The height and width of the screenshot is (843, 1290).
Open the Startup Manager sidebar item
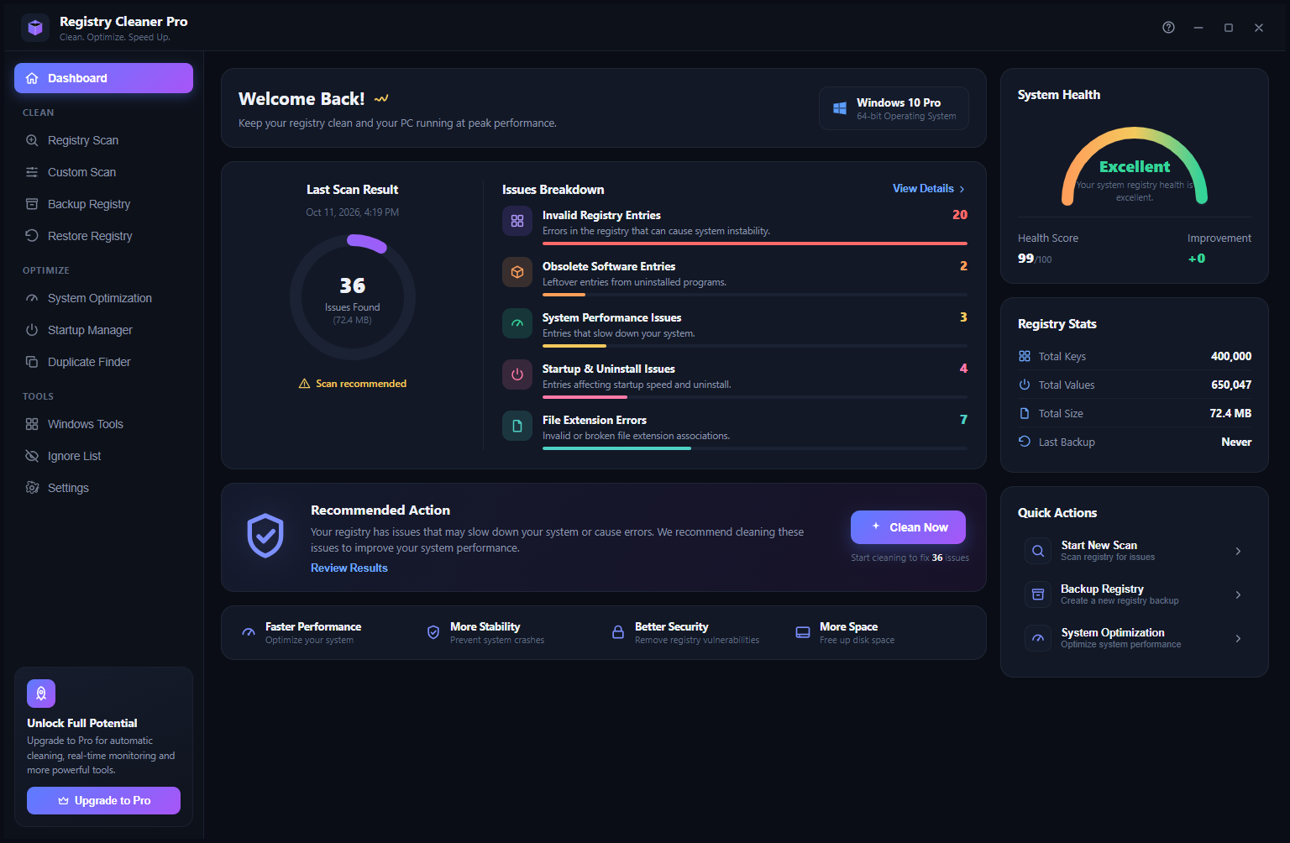pos(103,330)
